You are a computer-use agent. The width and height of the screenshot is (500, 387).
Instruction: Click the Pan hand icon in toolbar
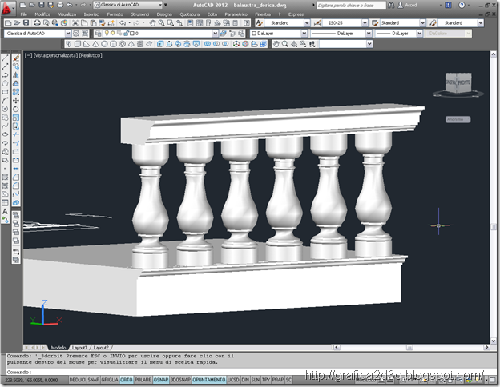152,23
